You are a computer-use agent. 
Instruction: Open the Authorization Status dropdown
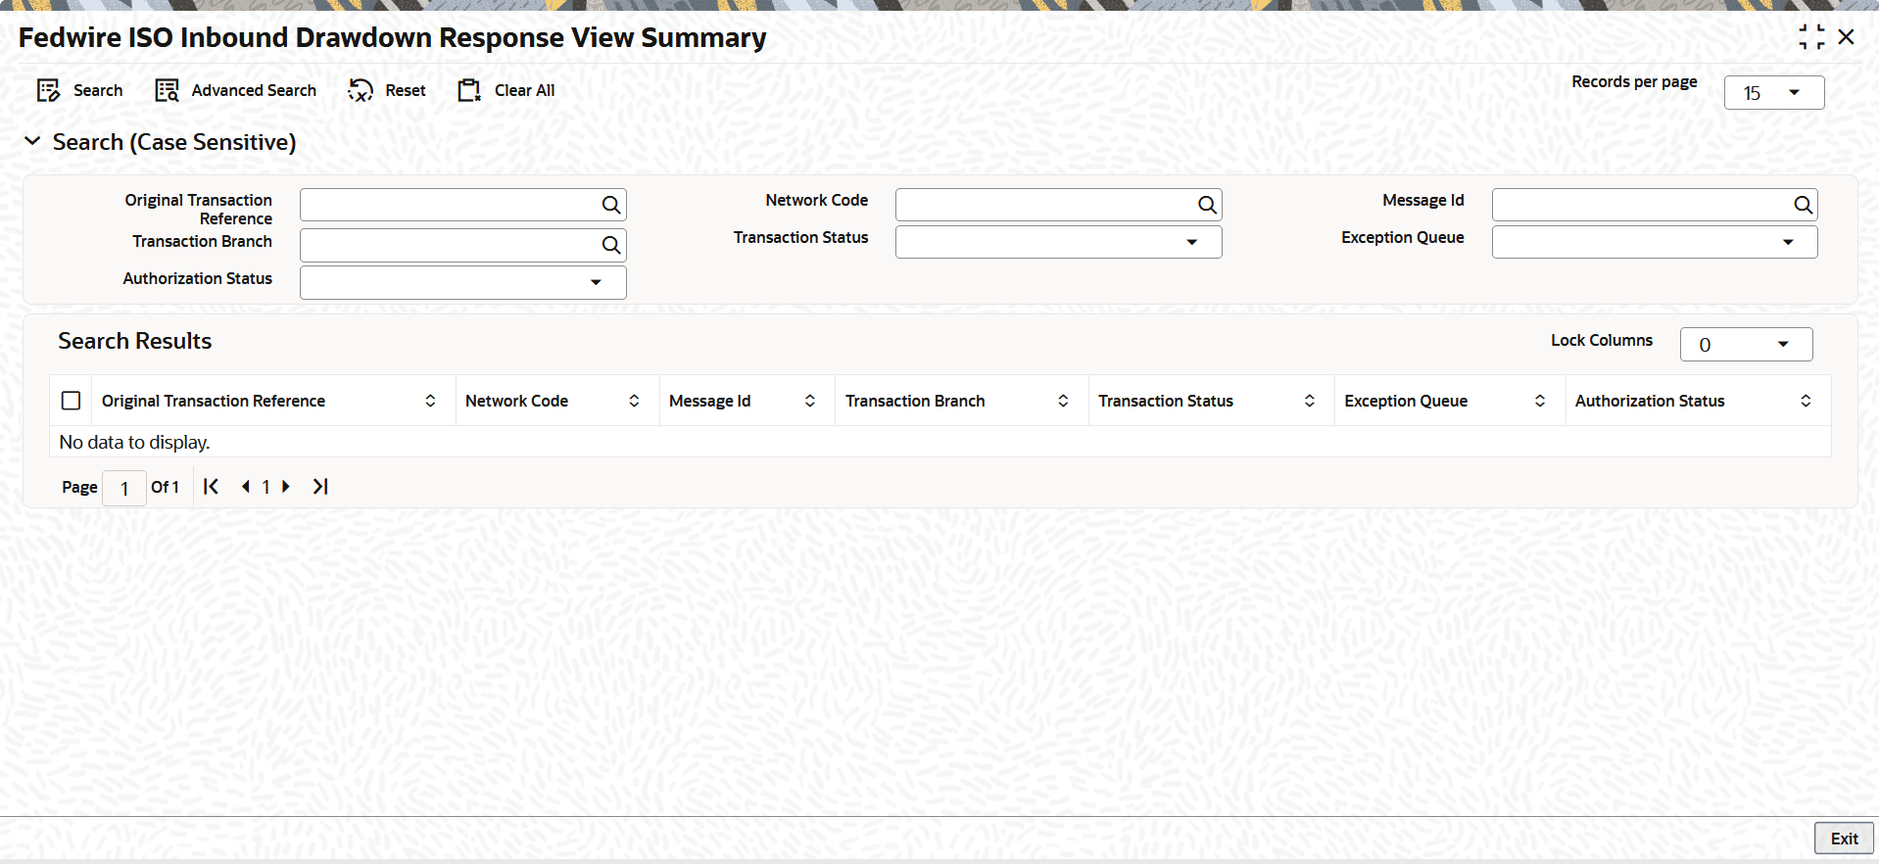[462, 282]
